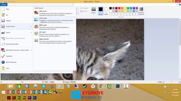Launch Premiere Pr taskbar shortcut
This screenshot has width=181, height=101.
pyautogui.click(x=29, y=98)
